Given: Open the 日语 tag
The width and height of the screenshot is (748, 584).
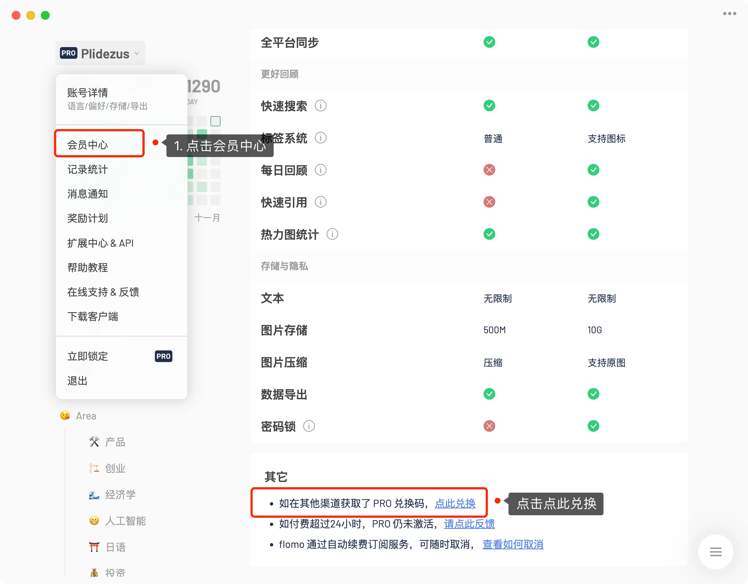Looking at the screenshot, I should 115,547.
